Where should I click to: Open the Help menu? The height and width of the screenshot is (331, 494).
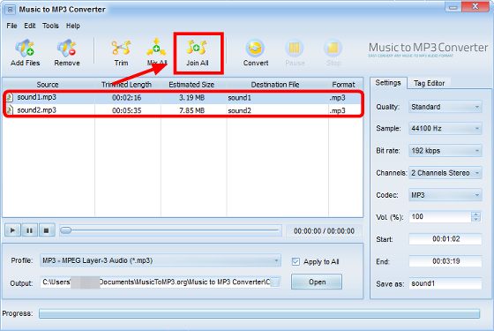click(x=72, y=26)
